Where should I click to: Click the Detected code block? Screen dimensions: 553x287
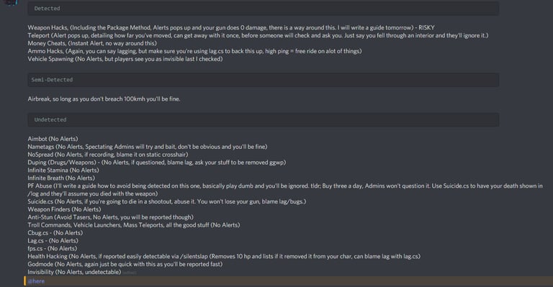point(263,9)
